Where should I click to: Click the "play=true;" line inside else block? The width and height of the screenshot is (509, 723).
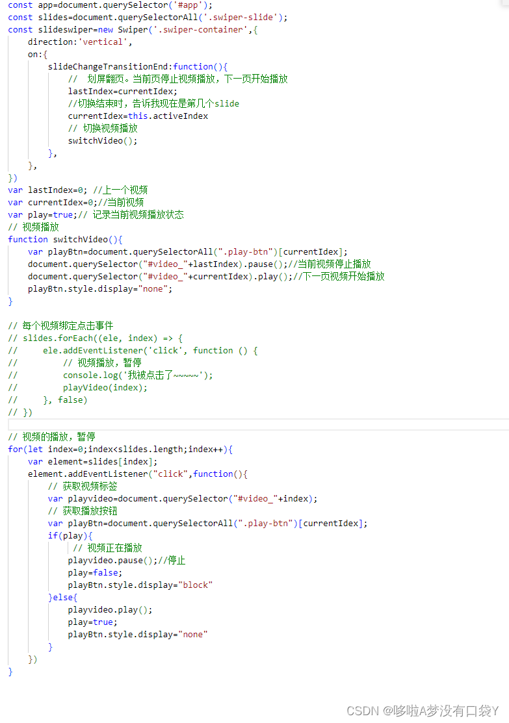click(x=93, y=622)
